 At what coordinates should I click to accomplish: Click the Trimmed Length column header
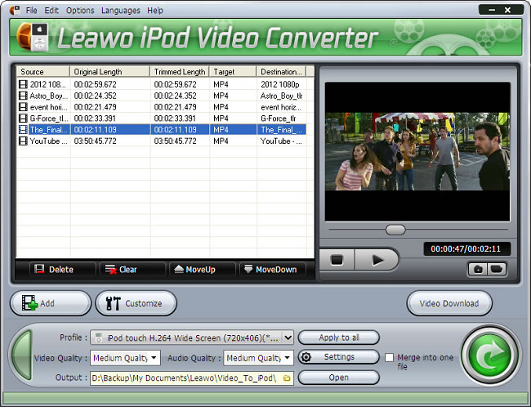pyautogui.click(x=180, y=71)
